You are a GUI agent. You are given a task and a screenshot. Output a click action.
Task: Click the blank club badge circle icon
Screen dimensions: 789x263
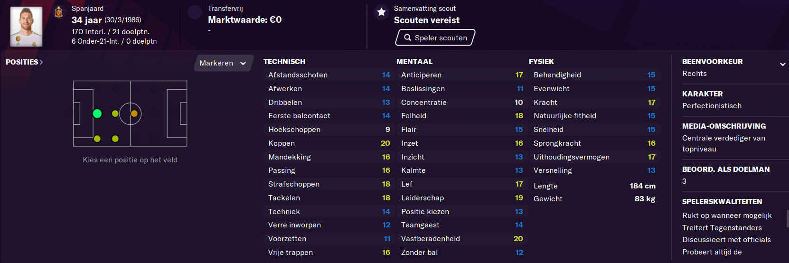195,12
